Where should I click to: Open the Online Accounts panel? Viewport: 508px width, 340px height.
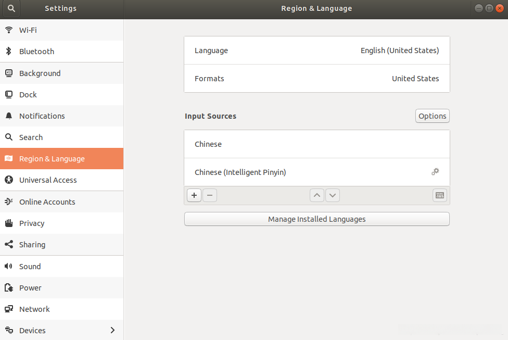coord(47,202)
